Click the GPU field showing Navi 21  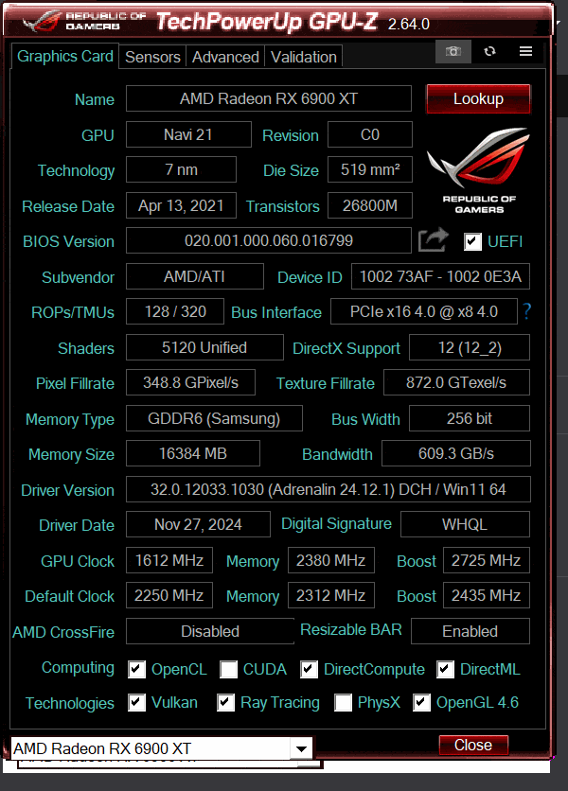[188, 134]
